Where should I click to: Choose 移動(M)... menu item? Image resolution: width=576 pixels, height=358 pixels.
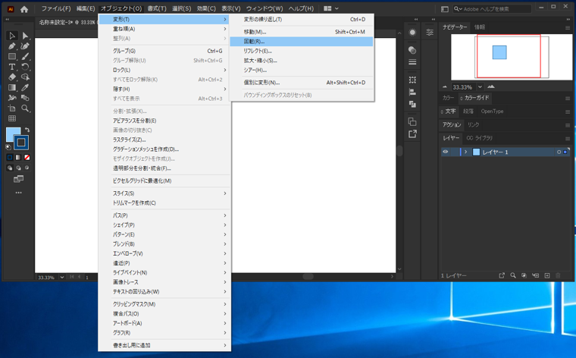click(301, 32)
